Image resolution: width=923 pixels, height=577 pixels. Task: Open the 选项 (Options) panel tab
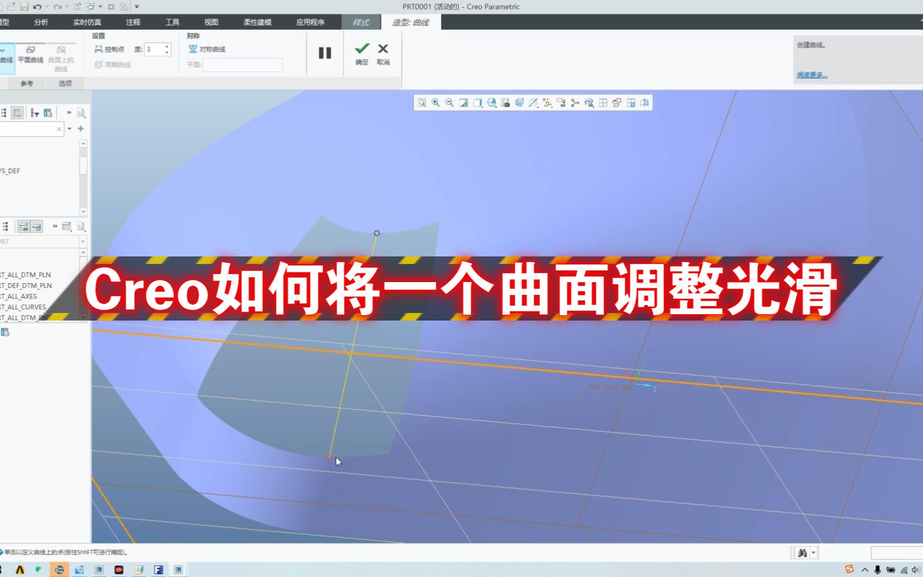tap(65, 83)
